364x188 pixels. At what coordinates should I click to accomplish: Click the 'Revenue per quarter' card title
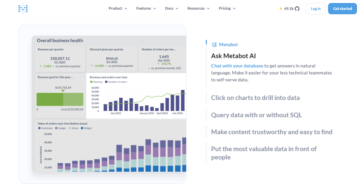pos(51,49)
